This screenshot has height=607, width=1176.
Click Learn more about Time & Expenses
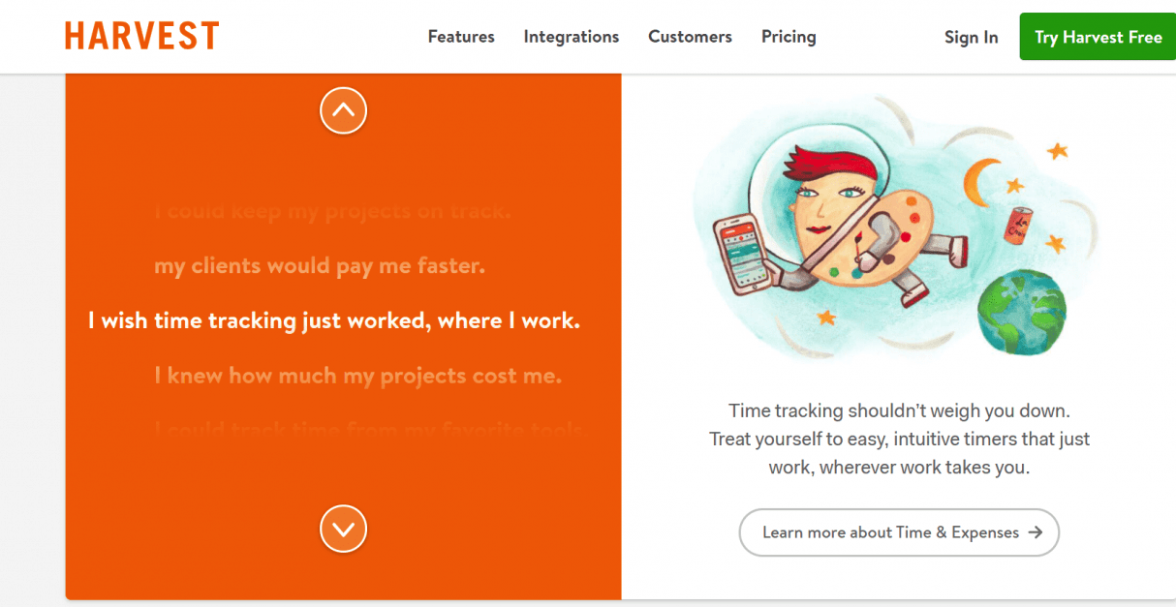coord(899,532)
